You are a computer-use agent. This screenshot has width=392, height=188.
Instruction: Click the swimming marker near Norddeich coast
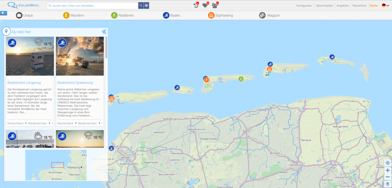click(x=111, y=148)
